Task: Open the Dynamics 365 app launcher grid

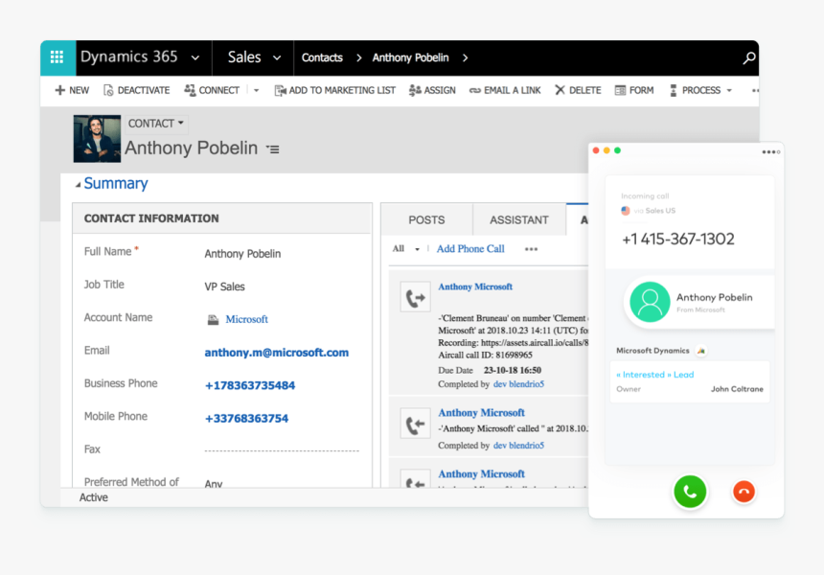Action: [57, 57]
